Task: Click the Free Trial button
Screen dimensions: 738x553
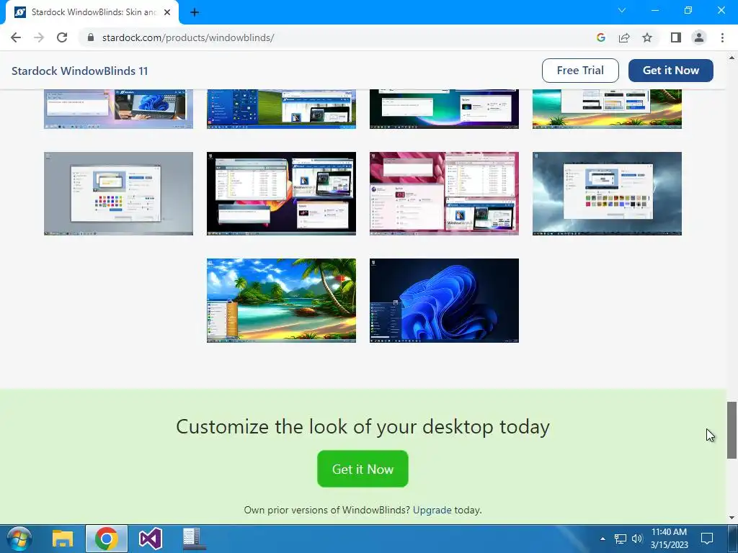Action: coord(580,71)
